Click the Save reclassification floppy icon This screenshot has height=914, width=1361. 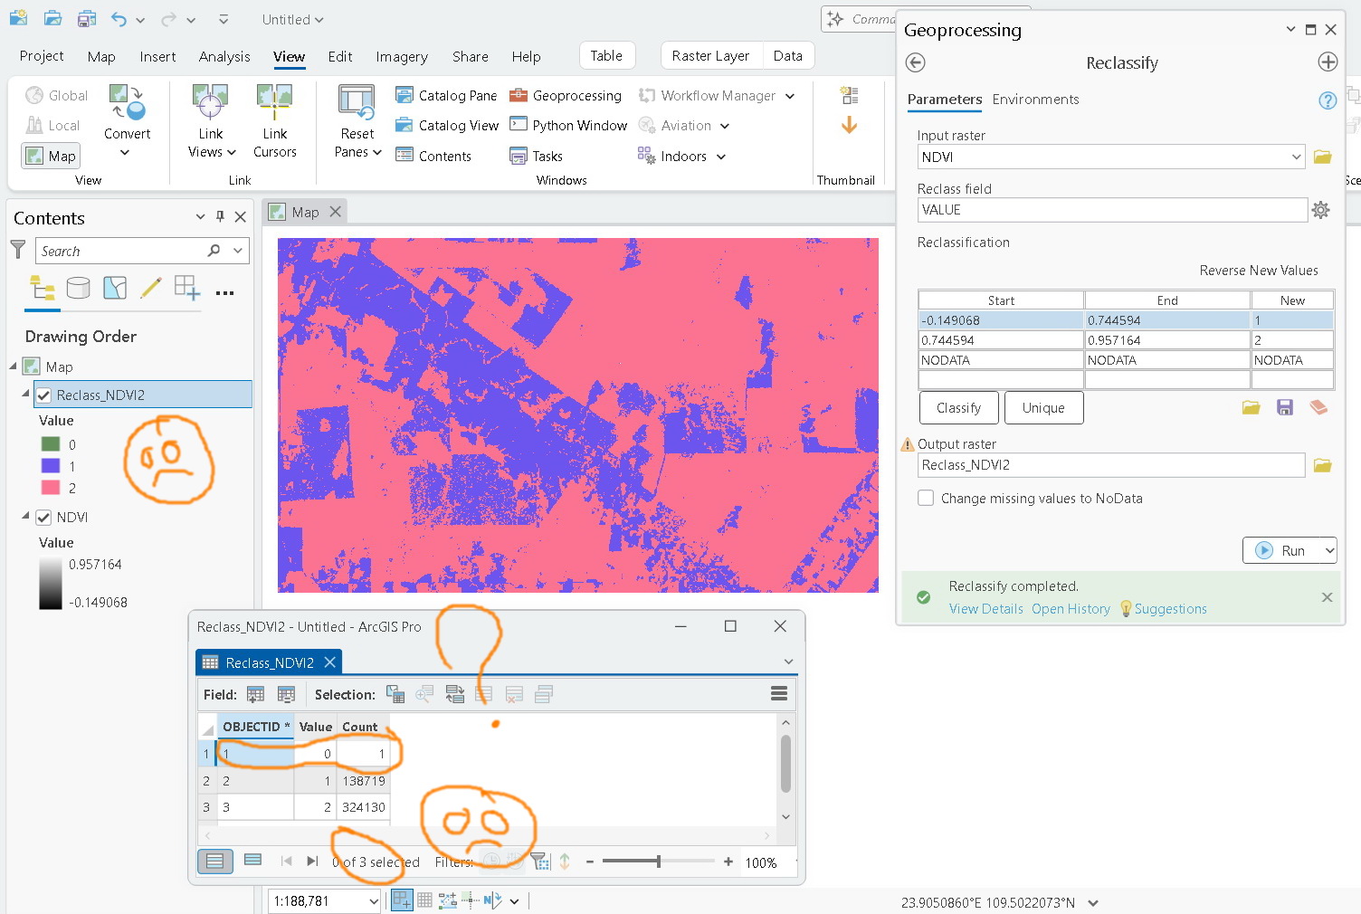[1285, 407]
